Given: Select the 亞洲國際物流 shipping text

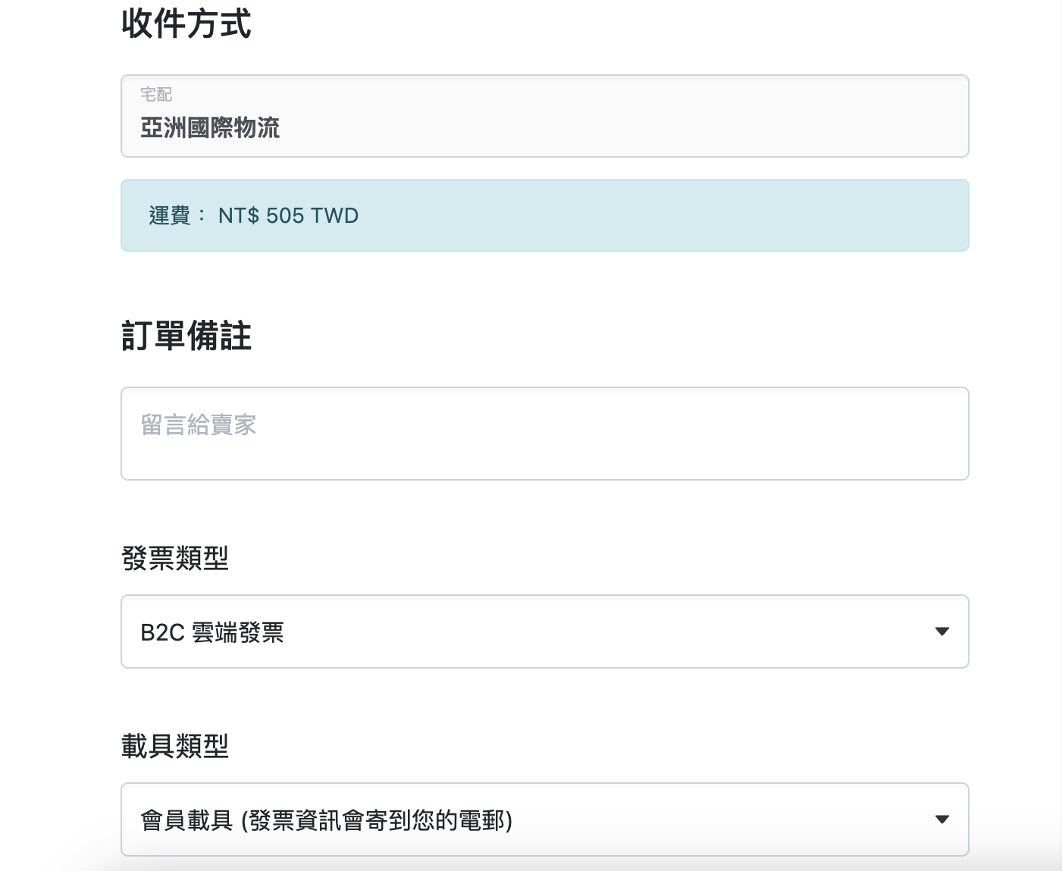Looking at the screenshot, I should (210, 129).
